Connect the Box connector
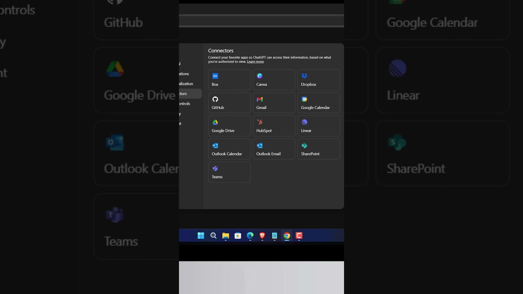This screenshot has height=294, width=523. [229, 80]
